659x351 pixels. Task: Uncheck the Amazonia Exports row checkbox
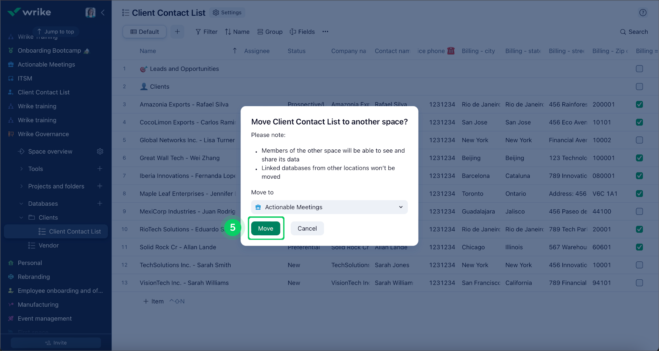639,104
